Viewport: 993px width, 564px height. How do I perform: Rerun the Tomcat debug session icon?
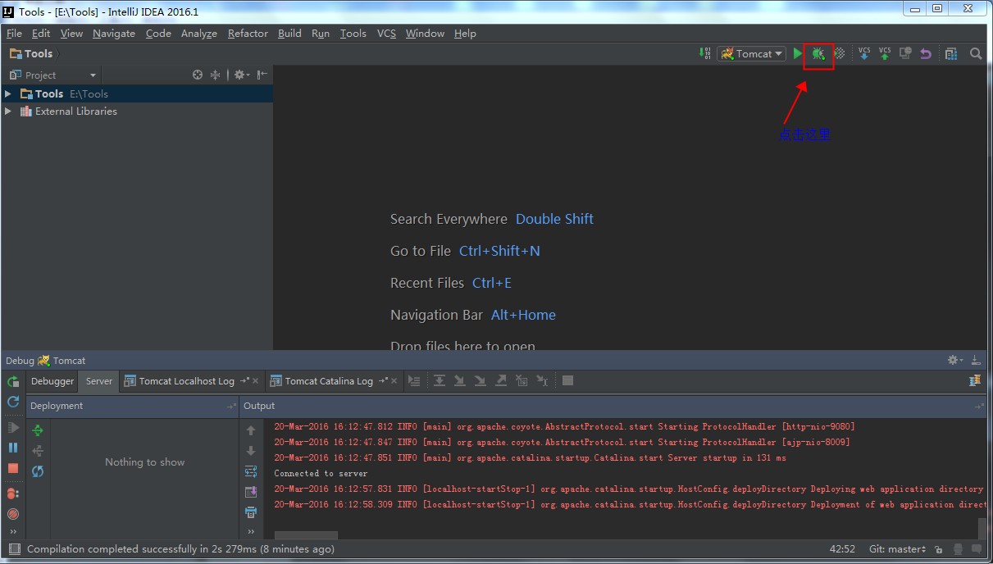13,381
